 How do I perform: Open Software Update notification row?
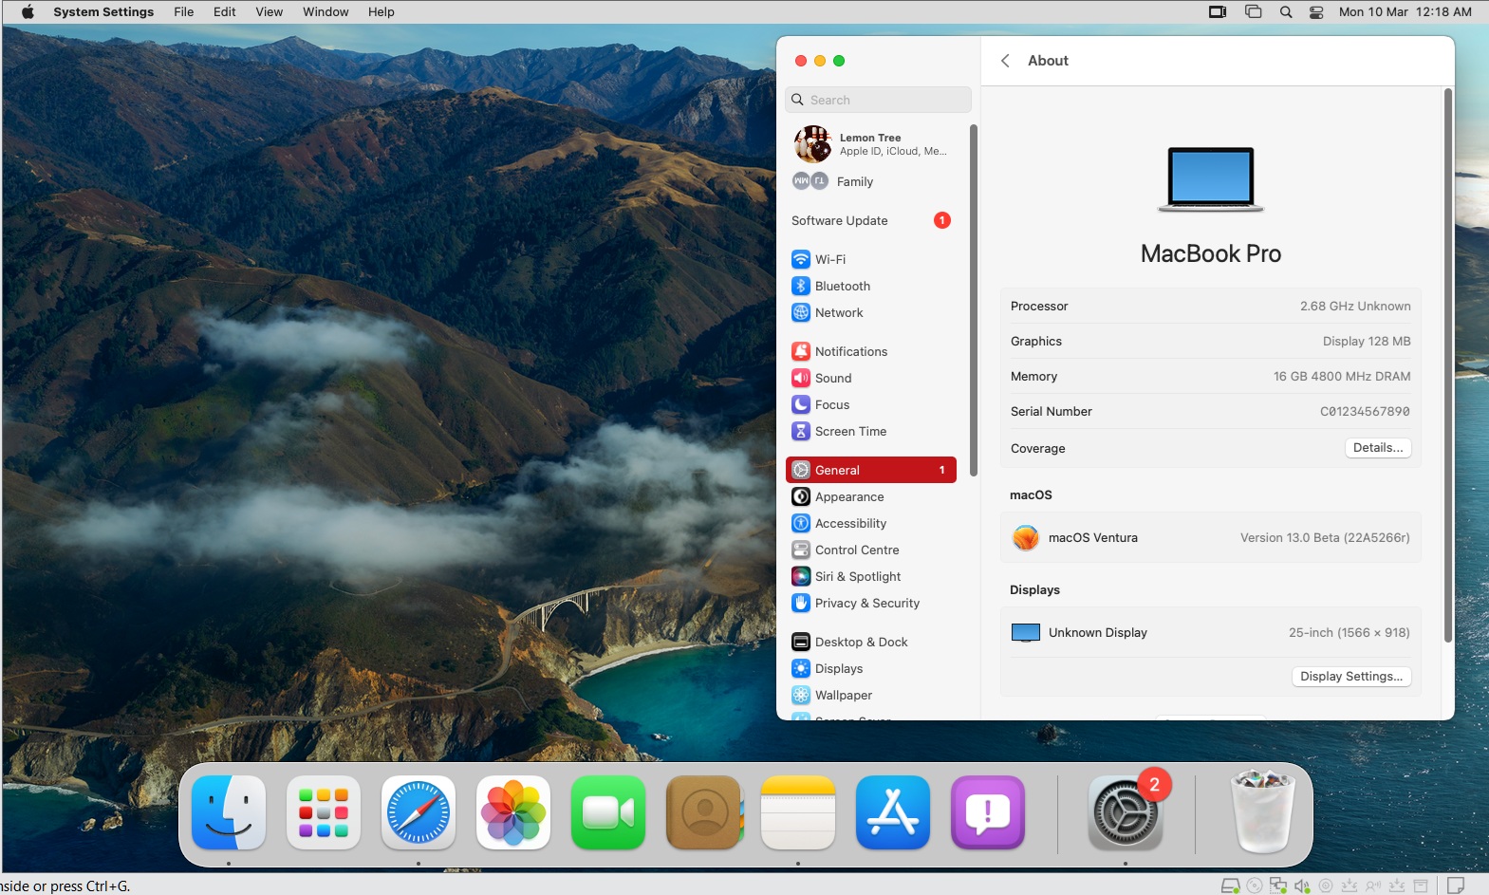[870, 220]
